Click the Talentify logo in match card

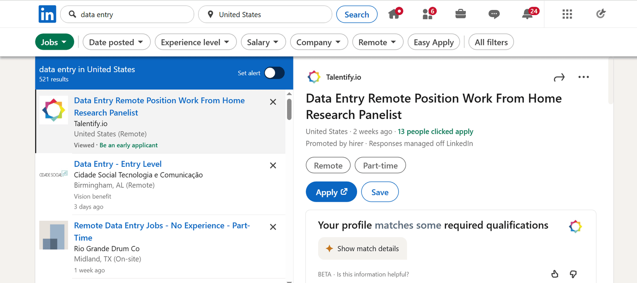[575, 226]
